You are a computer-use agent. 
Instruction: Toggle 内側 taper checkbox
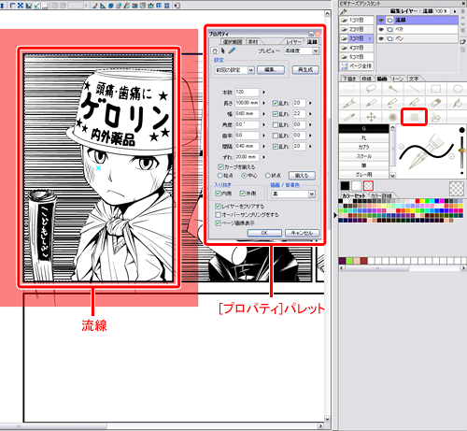click(x=218, y=194)
